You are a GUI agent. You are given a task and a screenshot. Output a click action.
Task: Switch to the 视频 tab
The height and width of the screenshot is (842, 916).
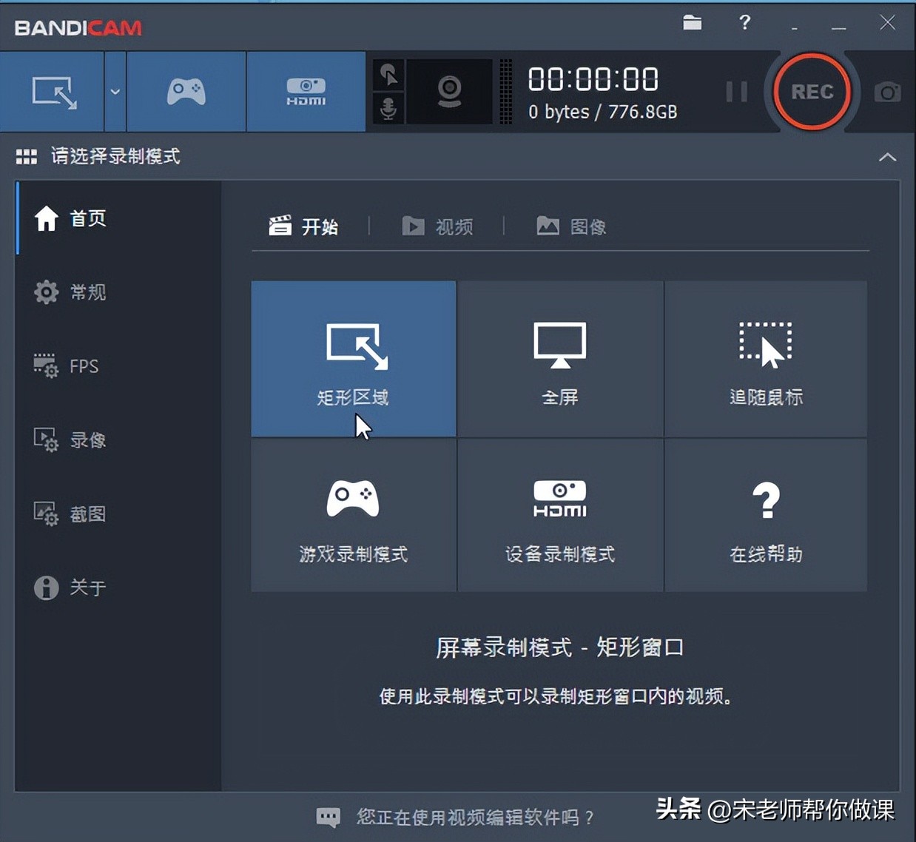[x=437, y=226]
